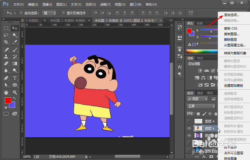The image size is (250, 160).
Task: Swap foreground and background colors
Action: pos(14,98)
